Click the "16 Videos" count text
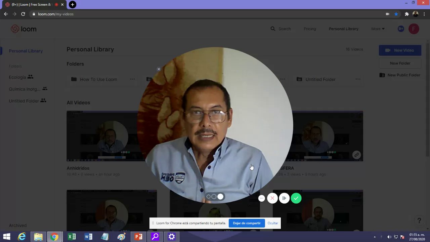The height and width of the screenshot is (242, 430). click(354, 49)
